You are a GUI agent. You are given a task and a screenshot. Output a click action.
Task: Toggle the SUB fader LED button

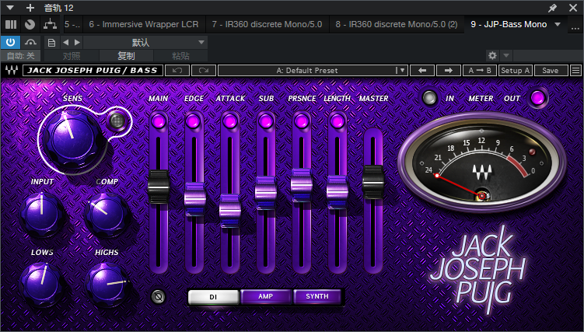[265, 121]
